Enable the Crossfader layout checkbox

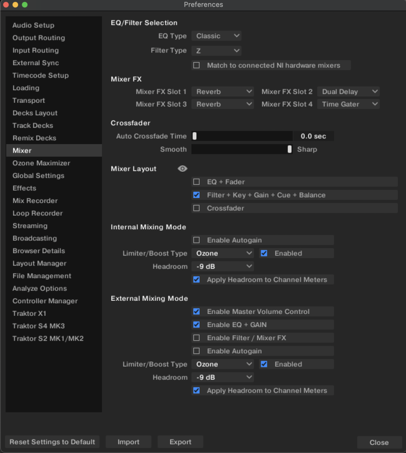click(196, 208)
